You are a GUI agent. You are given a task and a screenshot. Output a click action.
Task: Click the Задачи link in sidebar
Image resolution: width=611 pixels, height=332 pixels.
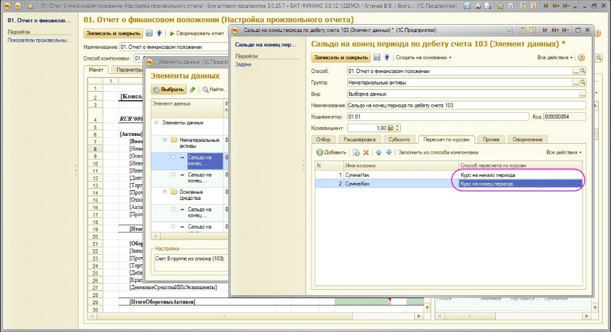pyautogui.click(x=243, y=64)
